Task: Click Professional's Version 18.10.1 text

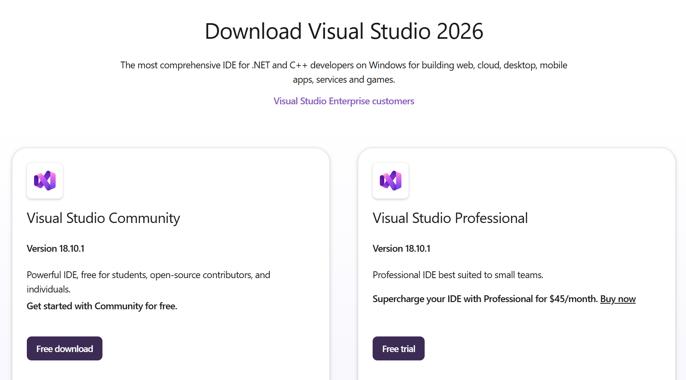Action: click(401, 249)
